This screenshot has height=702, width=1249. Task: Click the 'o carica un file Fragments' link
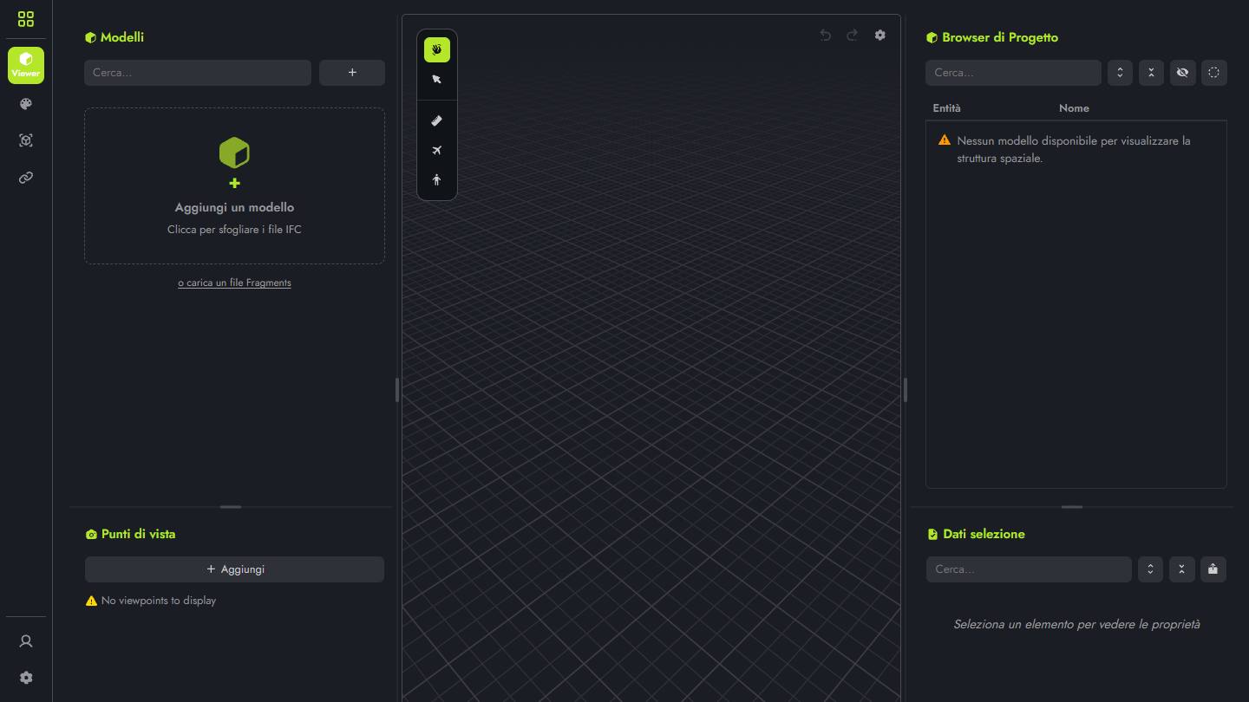[x=234, y=283]
